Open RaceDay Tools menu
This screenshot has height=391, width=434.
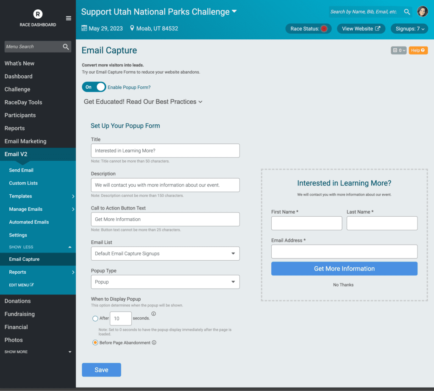(x=23, y=102)
